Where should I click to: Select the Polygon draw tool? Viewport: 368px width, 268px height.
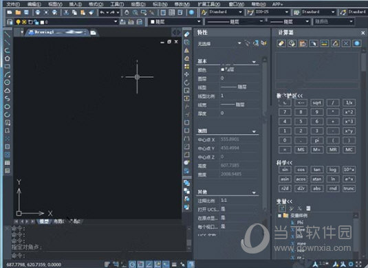click(8, 58)
